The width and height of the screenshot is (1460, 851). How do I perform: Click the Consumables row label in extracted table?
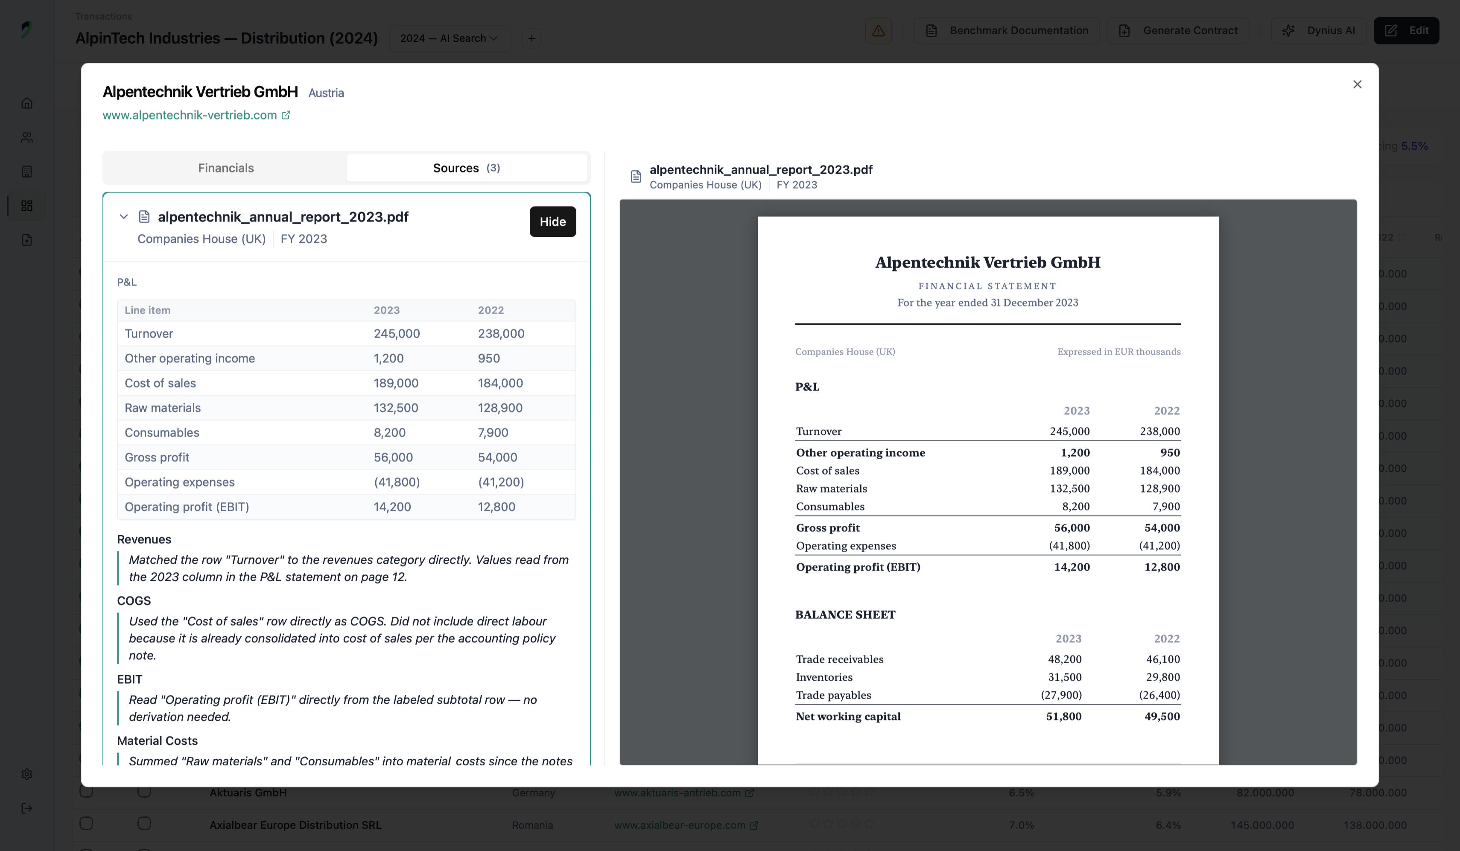pos(162,433)
